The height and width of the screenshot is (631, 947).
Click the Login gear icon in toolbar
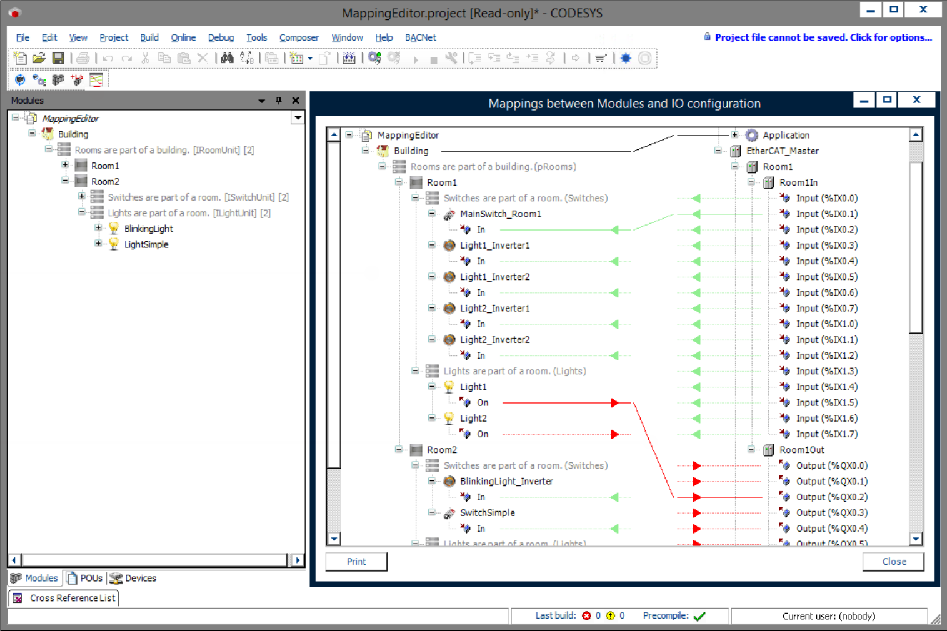pyautogui.click(x=374, y=58)
